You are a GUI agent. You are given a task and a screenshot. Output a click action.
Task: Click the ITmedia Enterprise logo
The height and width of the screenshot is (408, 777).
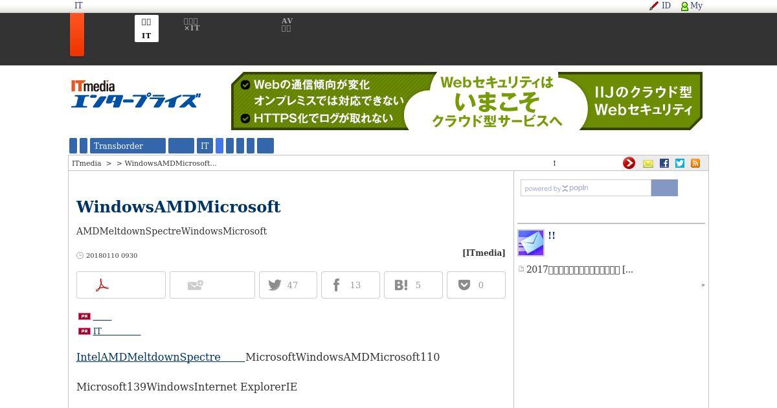135,94
